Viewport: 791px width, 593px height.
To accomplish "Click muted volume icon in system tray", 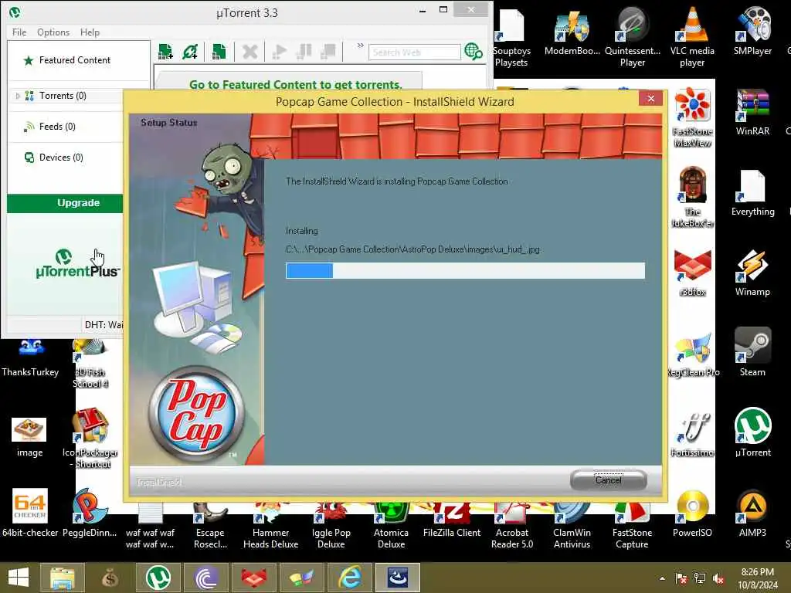I will coord(718,578).
